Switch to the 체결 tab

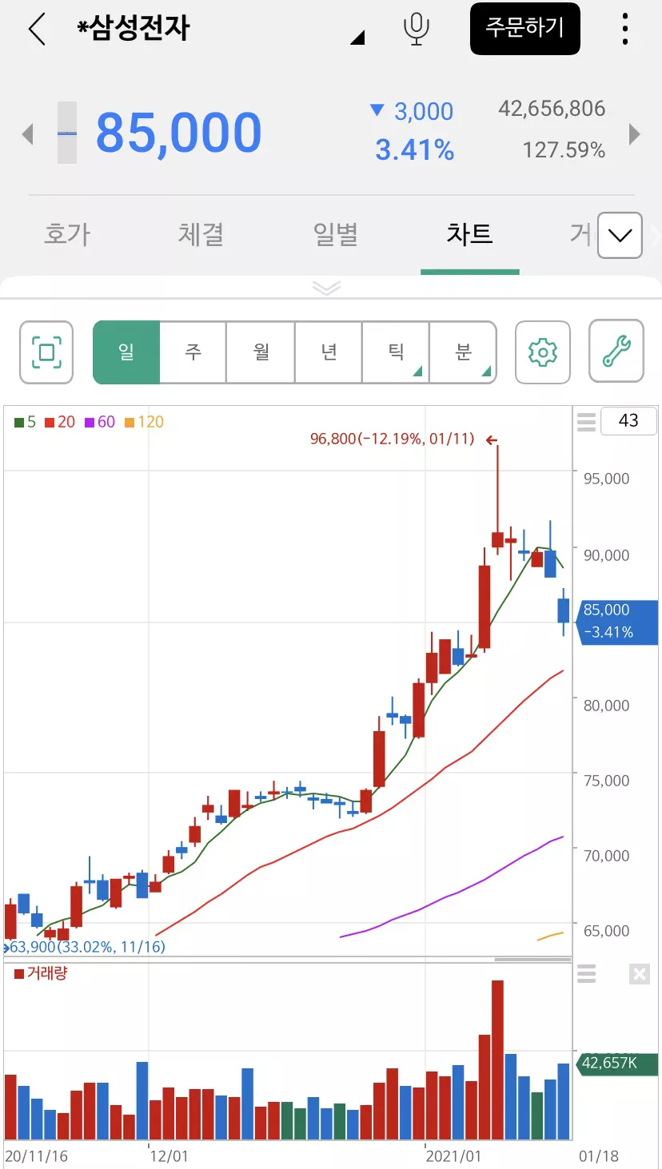[x=201, y=234]
